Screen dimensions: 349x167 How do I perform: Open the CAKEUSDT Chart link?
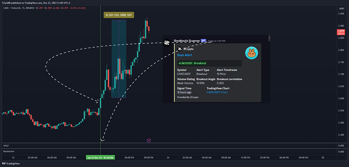pyautogui.click(x=217, y=92)
